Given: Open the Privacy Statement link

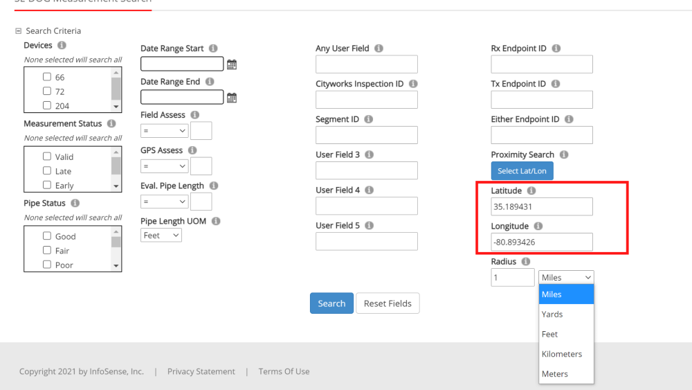Looking at the screenshot, I should point(201,371).
